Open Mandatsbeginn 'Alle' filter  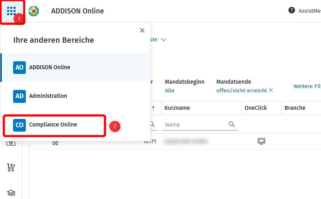[x=170, y=91]
